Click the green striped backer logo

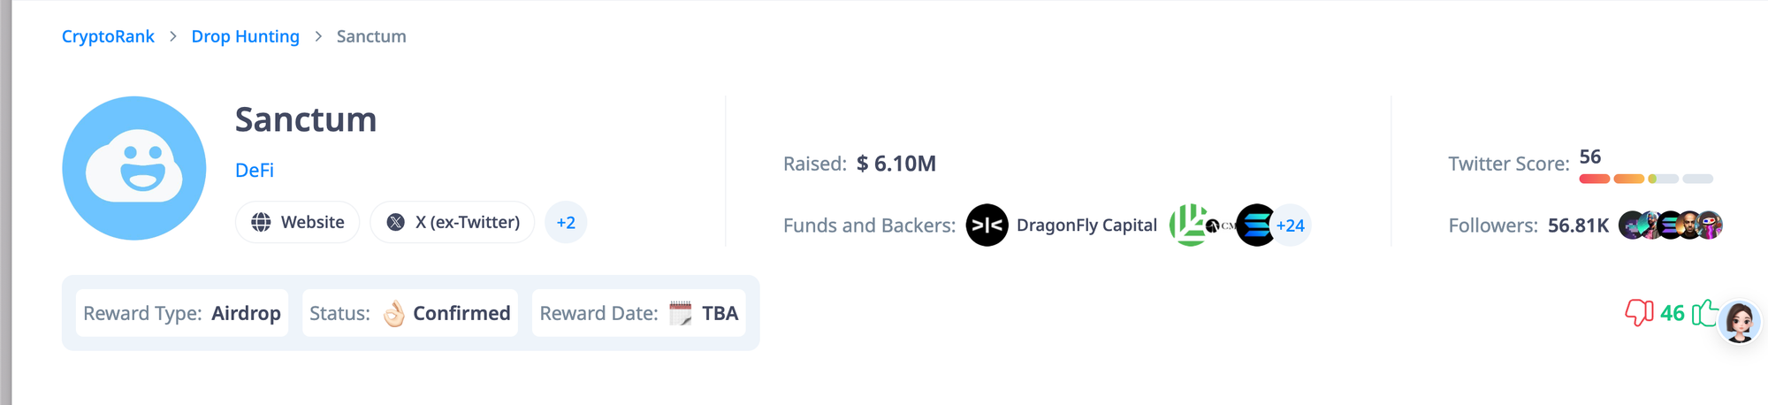point(1188,225)
